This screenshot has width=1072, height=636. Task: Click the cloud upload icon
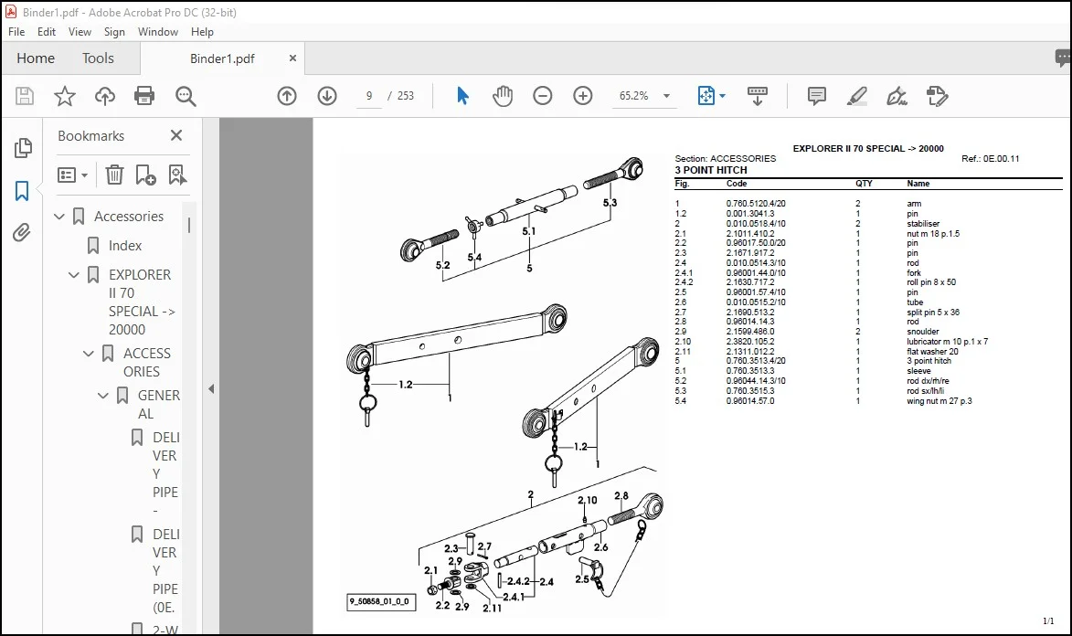(104, 96)
